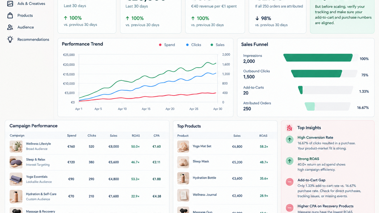
Task: Click the Outbound Clicks funnel bar
Action: coord(317,74)
